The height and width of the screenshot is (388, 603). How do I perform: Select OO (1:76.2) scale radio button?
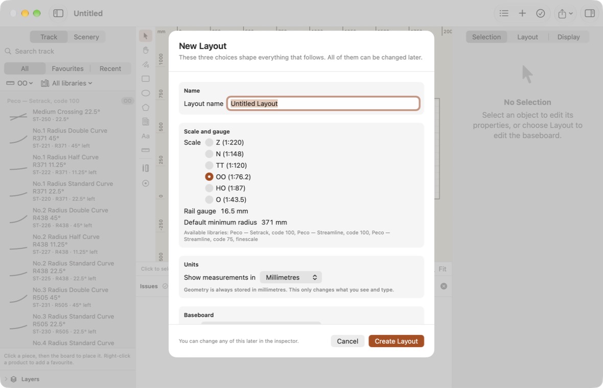coord(209,177)
